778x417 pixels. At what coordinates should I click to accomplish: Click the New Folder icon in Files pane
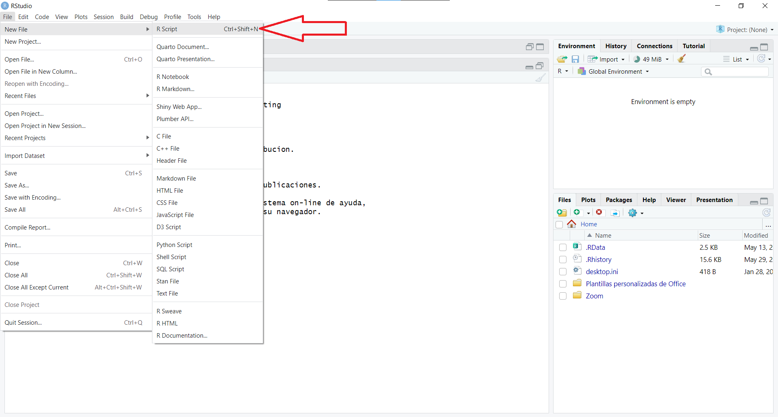pos(562,213)
